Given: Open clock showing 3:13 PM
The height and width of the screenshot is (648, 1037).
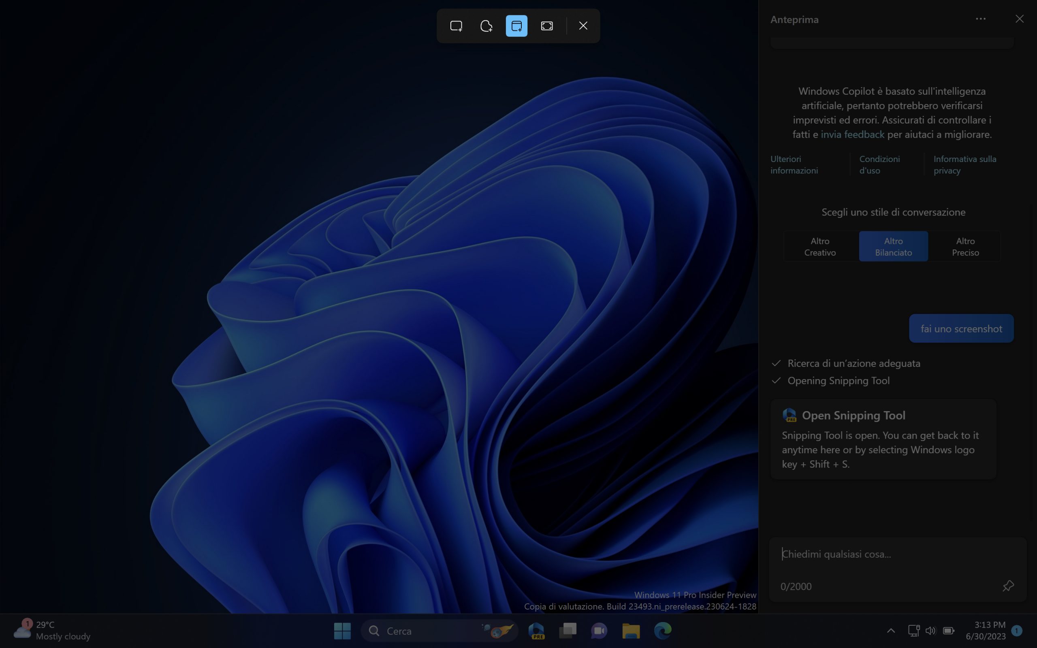Looking at the screenshot, I should pos(986,631).
